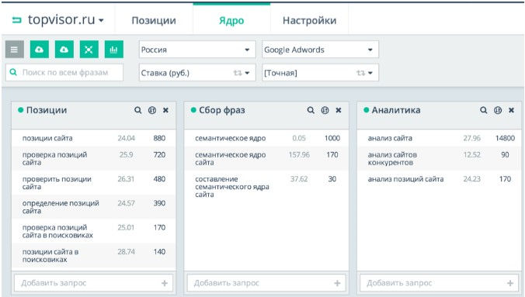The height and width of the screenshot is (297, 525).
Task: Open the Google Adwords source dropdown
Action: pos(321,50)
